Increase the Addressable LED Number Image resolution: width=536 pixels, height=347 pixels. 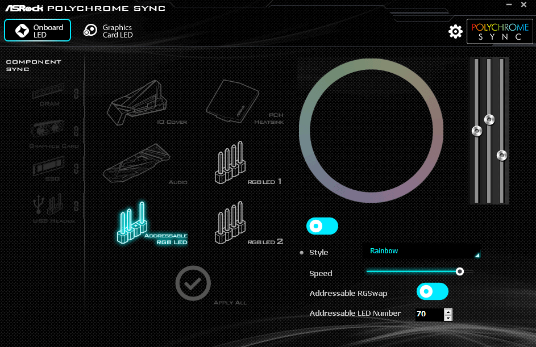click(x=448, y=311)
